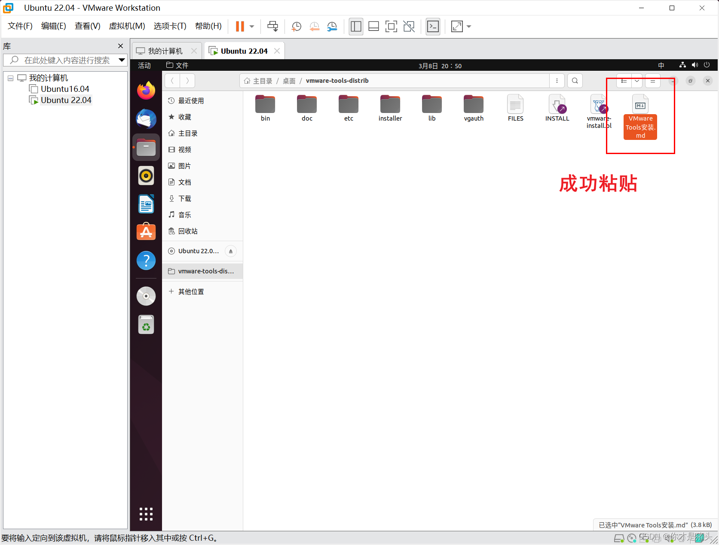Open the snapshot manager
719x545 pixels.
tap(332, 27)
